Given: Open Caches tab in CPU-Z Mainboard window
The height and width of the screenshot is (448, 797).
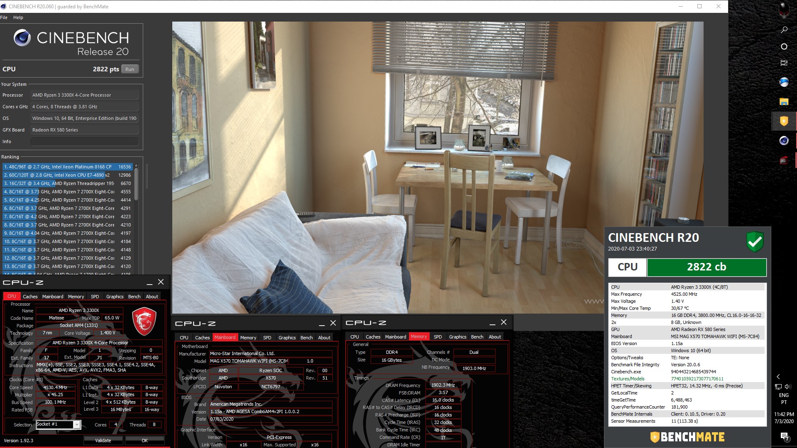Looking at the screenshot, I should pos(203,338).
